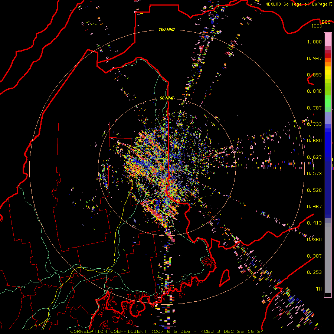Click the [CC] unit label
The image size is (334, 334).
click(317, 26)
